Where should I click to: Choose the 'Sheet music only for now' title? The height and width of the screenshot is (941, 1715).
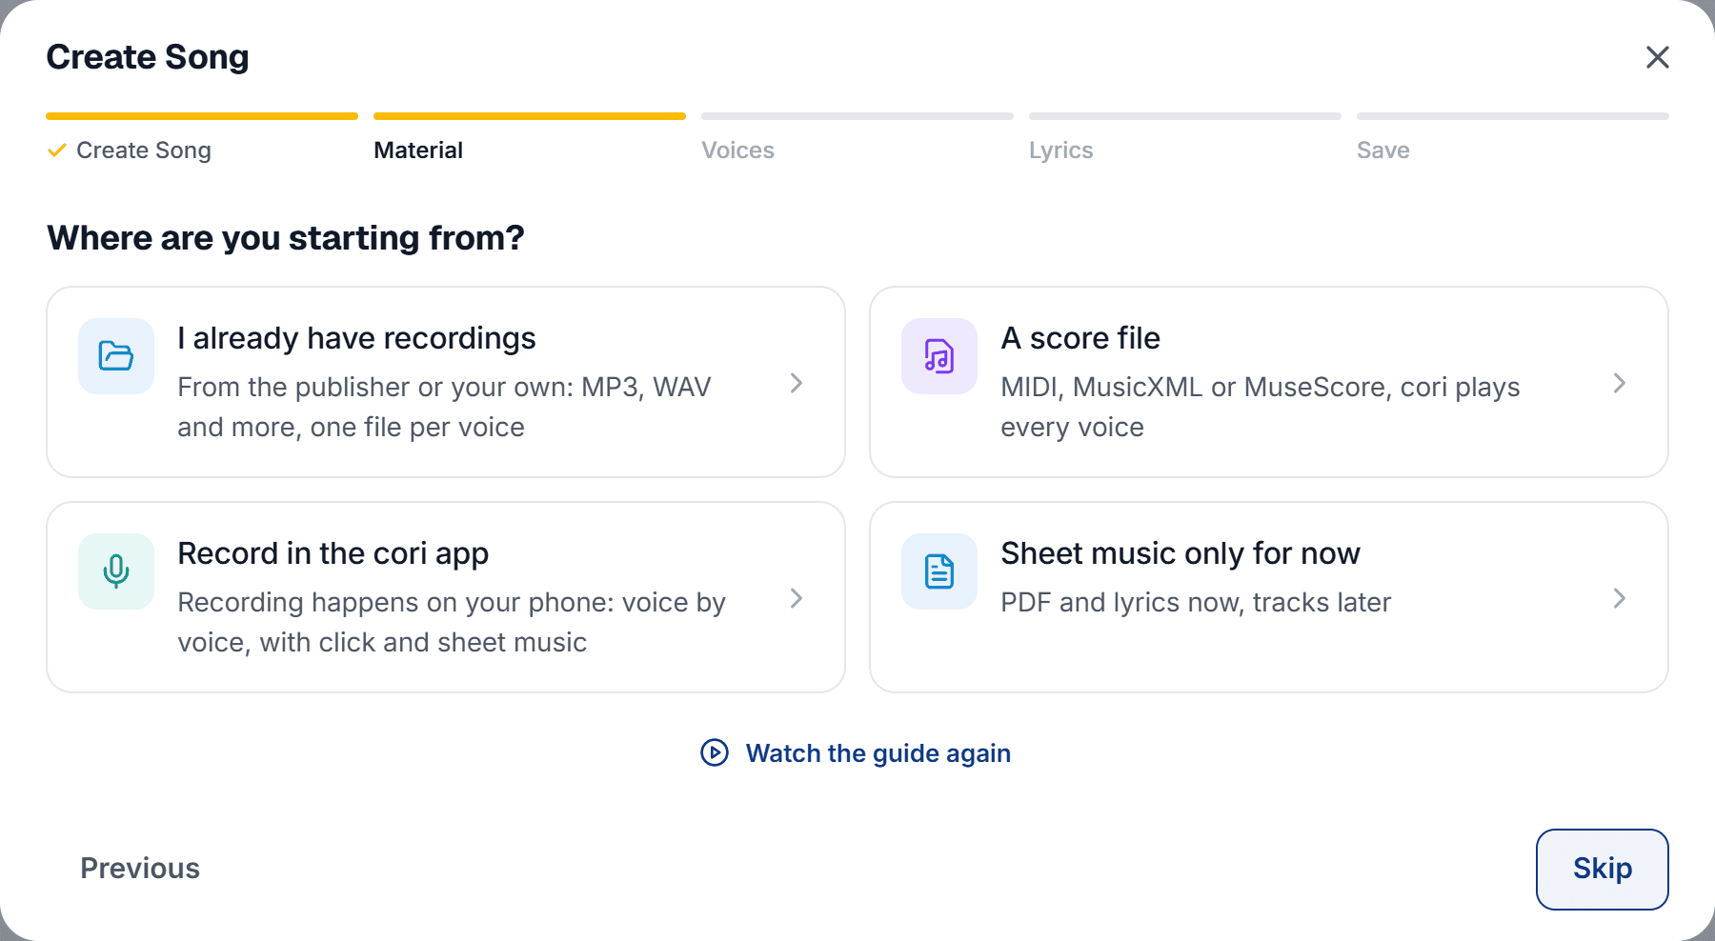click(x=1180, y=553)
